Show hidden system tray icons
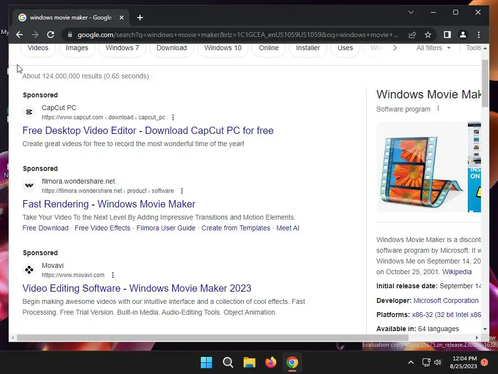The width and height of the screenshot is (498, 374). [410, 362]
